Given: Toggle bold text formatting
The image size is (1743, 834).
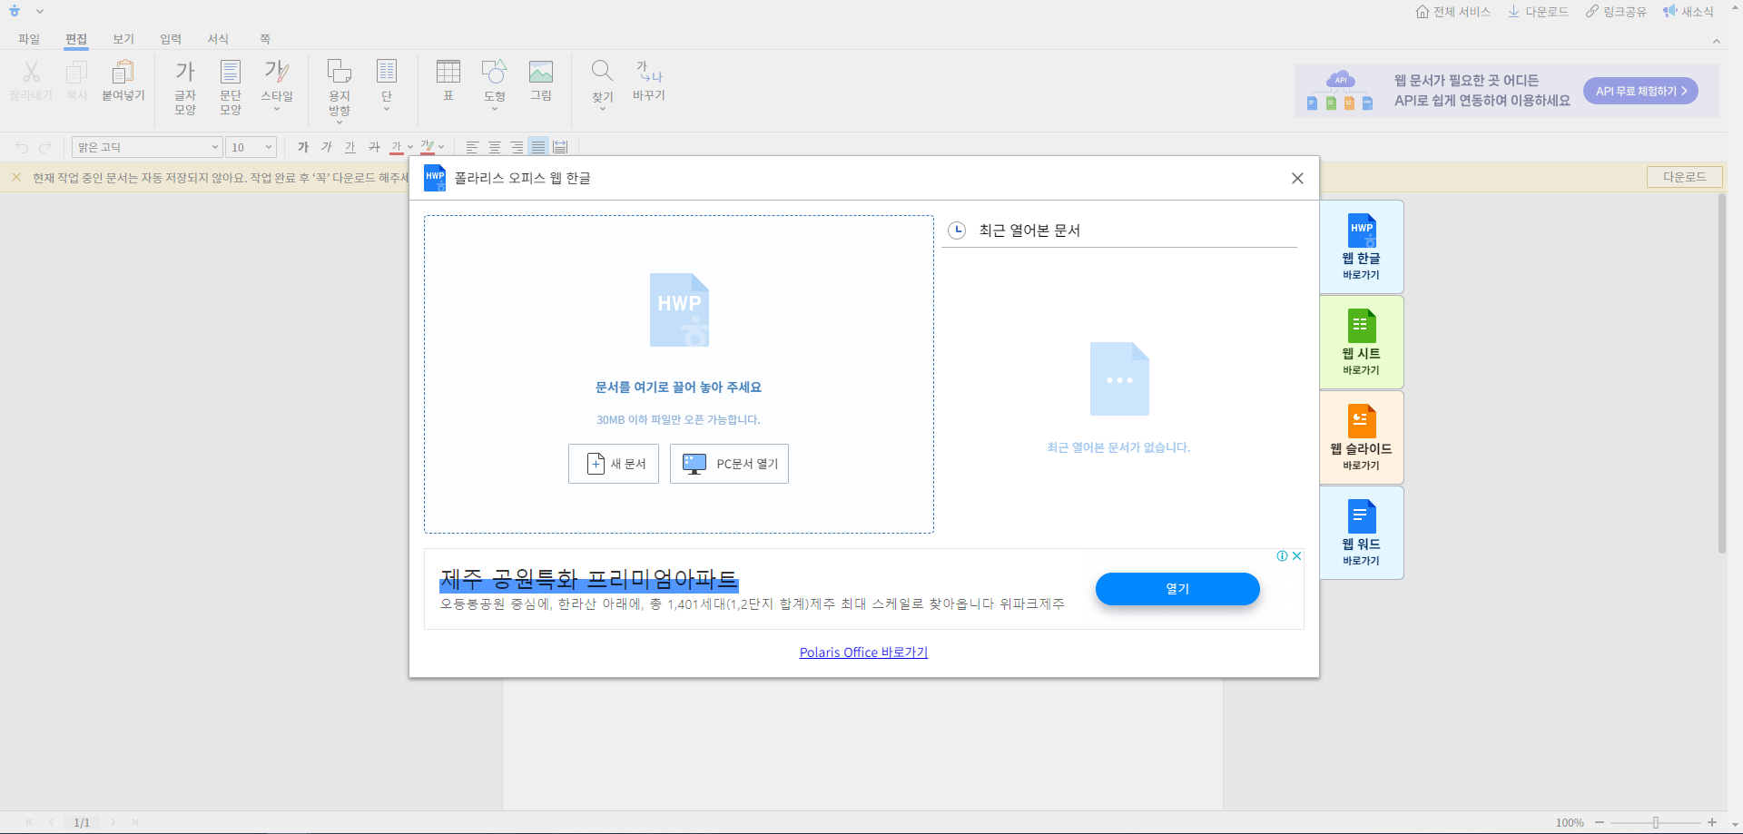Looking at the screenshot, I should pos(303,147).
